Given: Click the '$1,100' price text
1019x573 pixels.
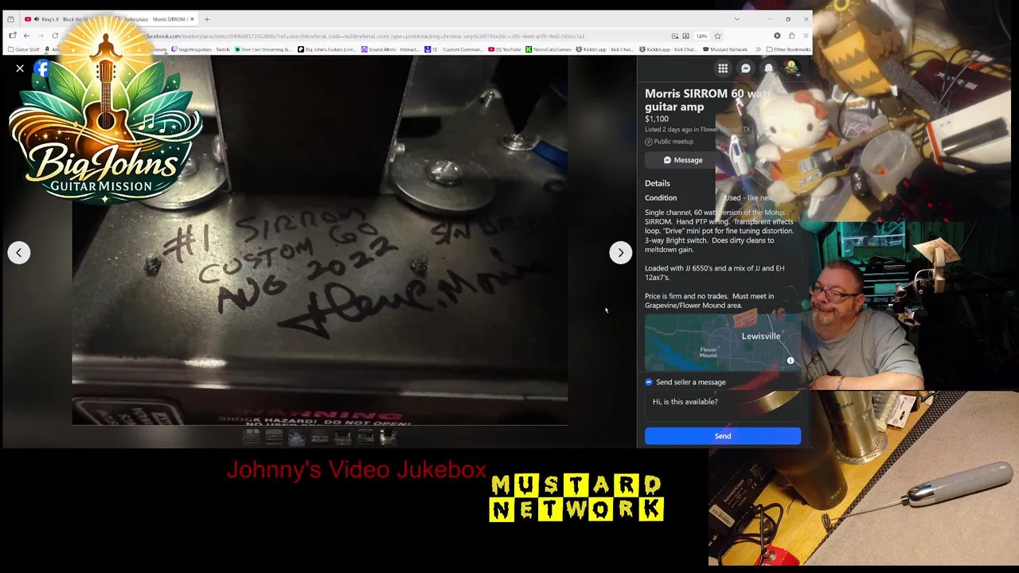Looking at the screenshot, I should pyautogui.click(x=657, y=119).
